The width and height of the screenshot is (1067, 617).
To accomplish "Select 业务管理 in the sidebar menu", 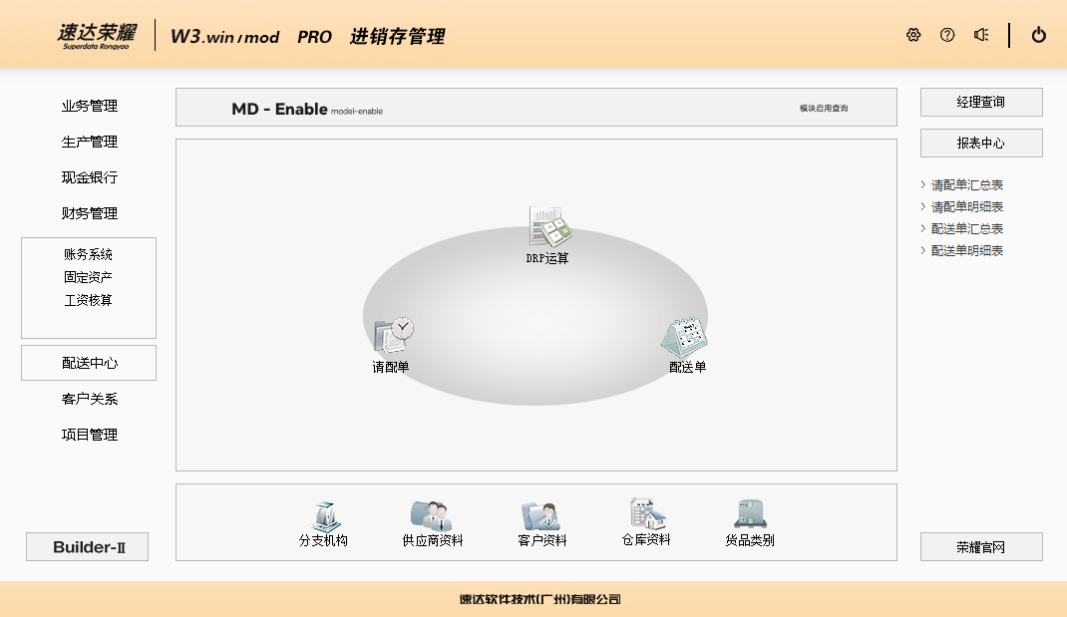I will coord(89,107).
